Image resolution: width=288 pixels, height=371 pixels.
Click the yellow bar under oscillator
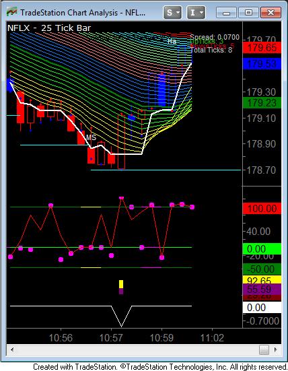coord(121,284)
